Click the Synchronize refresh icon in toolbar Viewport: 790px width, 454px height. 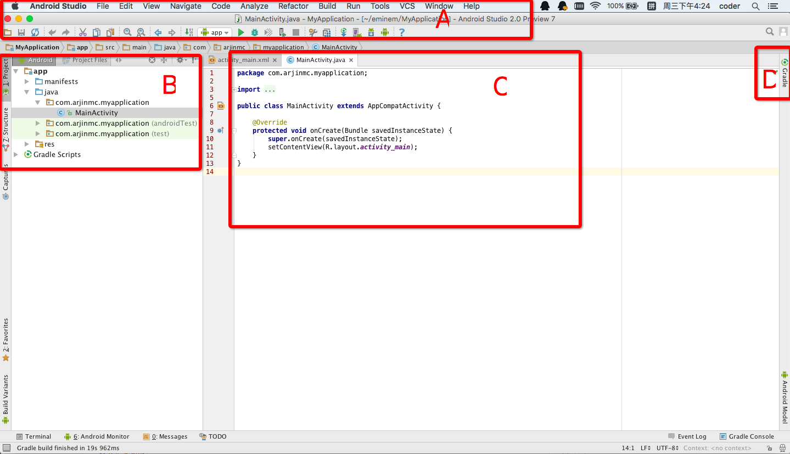(35, 33)
